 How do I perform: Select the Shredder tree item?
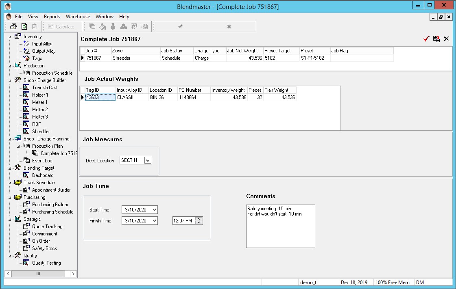(x=41, y=132)
